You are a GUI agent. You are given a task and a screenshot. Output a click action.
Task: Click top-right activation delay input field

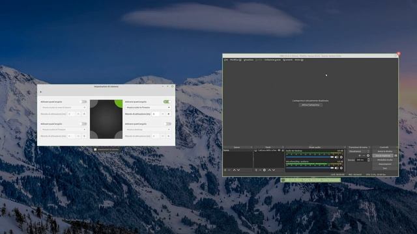click(x=156, y=114)
